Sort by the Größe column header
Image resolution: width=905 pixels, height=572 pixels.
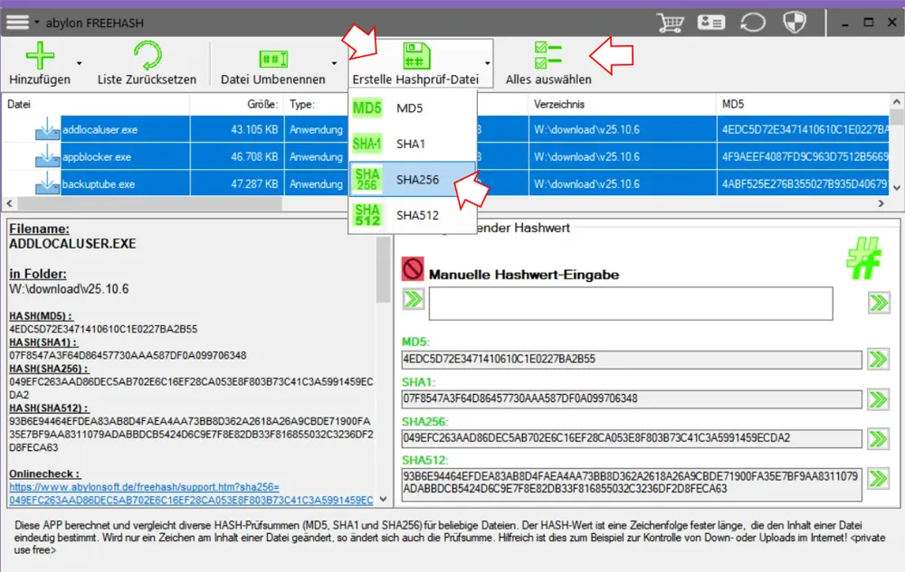[236, 104]
